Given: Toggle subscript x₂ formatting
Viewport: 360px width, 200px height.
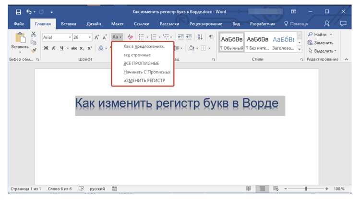Looking at the screenshot, I should coord(82,48).
